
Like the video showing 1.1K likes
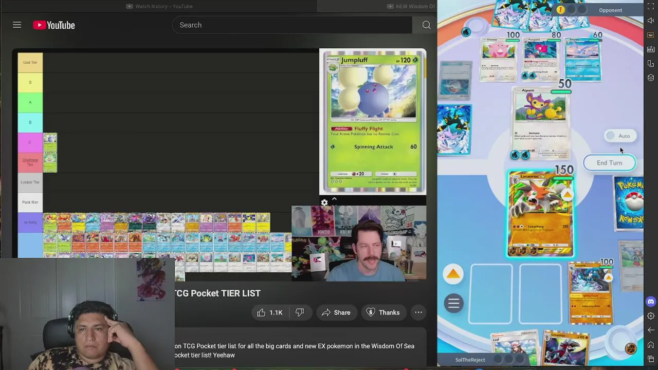point(270,312)
